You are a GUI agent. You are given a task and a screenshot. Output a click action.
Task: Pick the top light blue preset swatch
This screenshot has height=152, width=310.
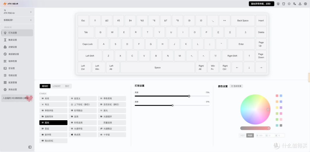coord(281,96)
